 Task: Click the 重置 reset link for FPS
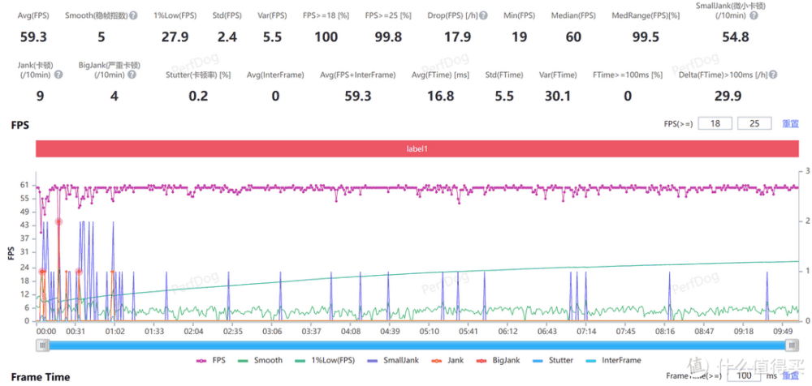789,124
